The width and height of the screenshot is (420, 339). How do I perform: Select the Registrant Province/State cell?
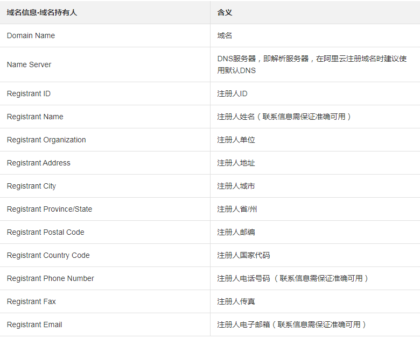coord(50,209)
